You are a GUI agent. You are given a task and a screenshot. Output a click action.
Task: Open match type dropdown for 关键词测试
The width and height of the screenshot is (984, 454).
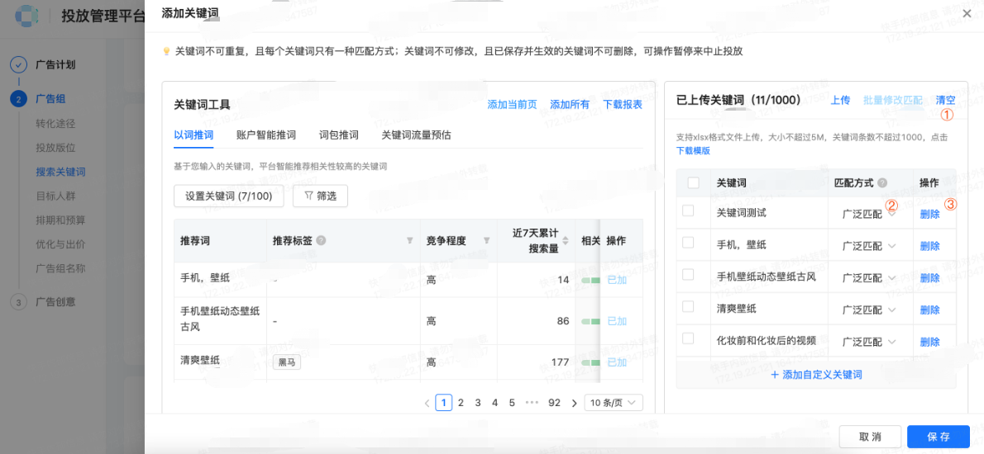[869, 214]
